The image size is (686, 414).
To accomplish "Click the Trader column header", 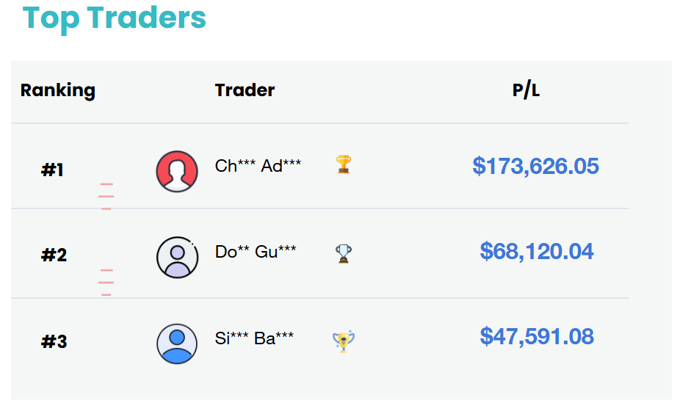I will (x=245, y=90).
